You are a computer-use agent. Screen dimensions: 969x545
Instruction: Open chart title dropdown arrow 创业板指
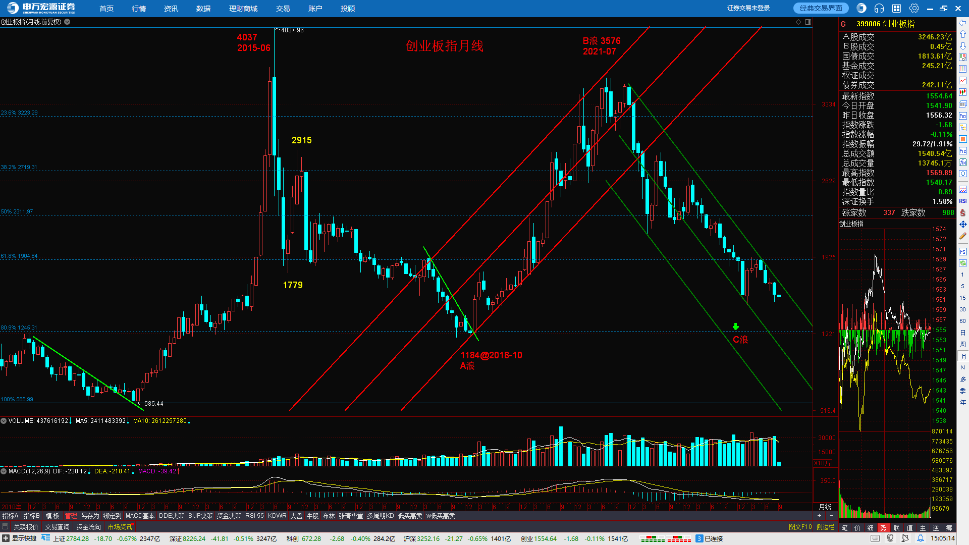[x=67, y=22]
